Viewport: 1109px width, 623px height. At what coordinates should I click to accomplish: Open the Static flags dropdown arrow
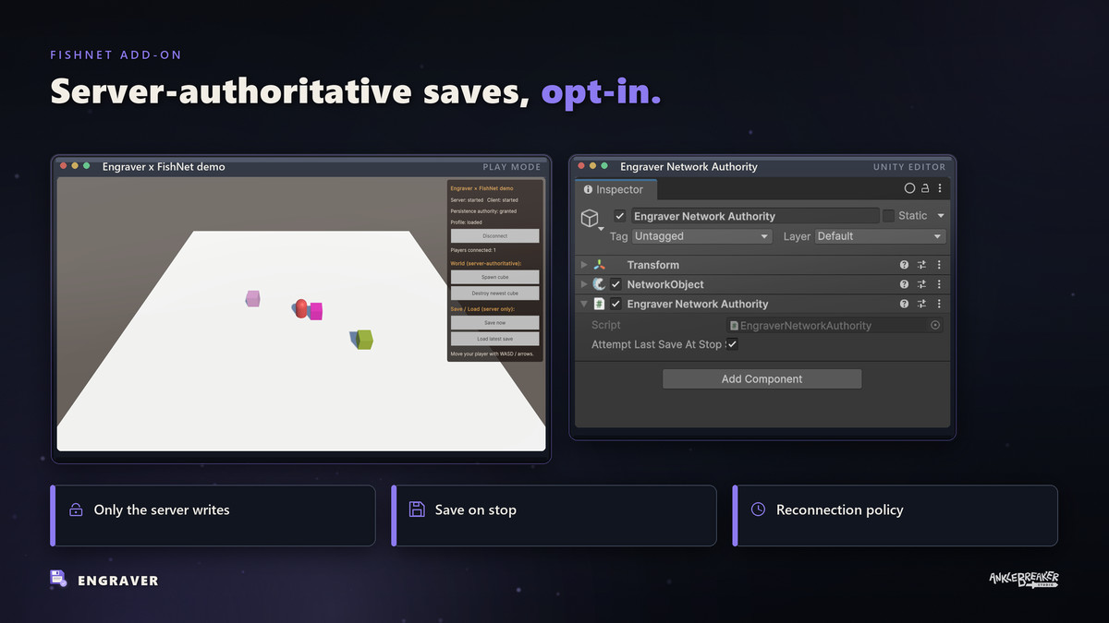coord(941,216)
